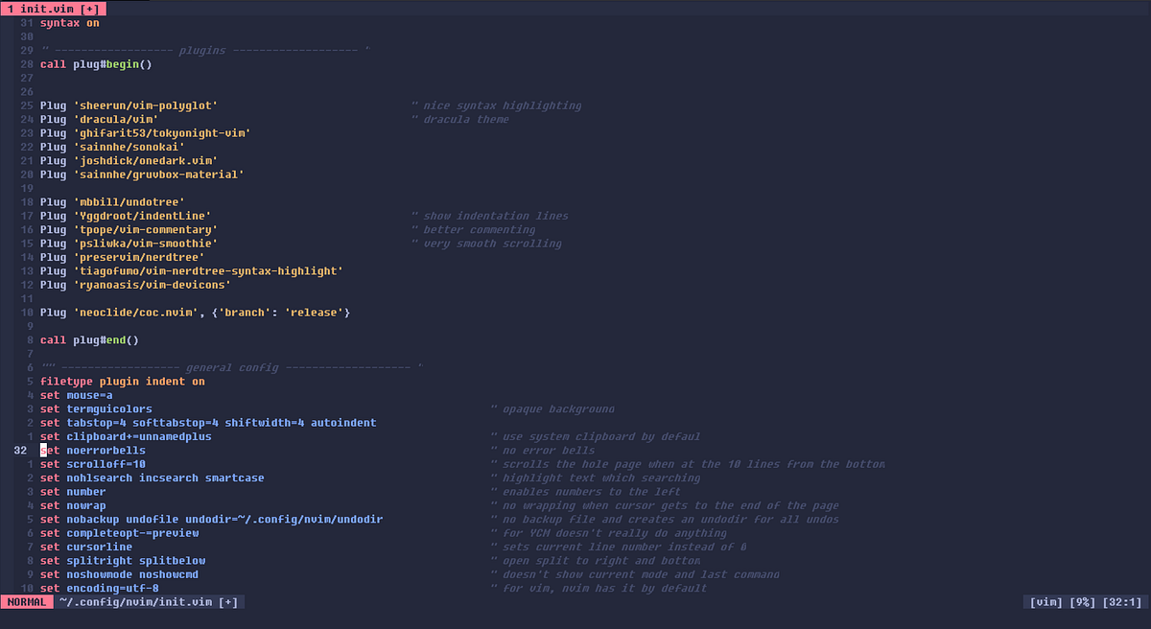
Task: Select the Plug 'preservim/nerdtree' entry
Action: (x=113, y=257)
